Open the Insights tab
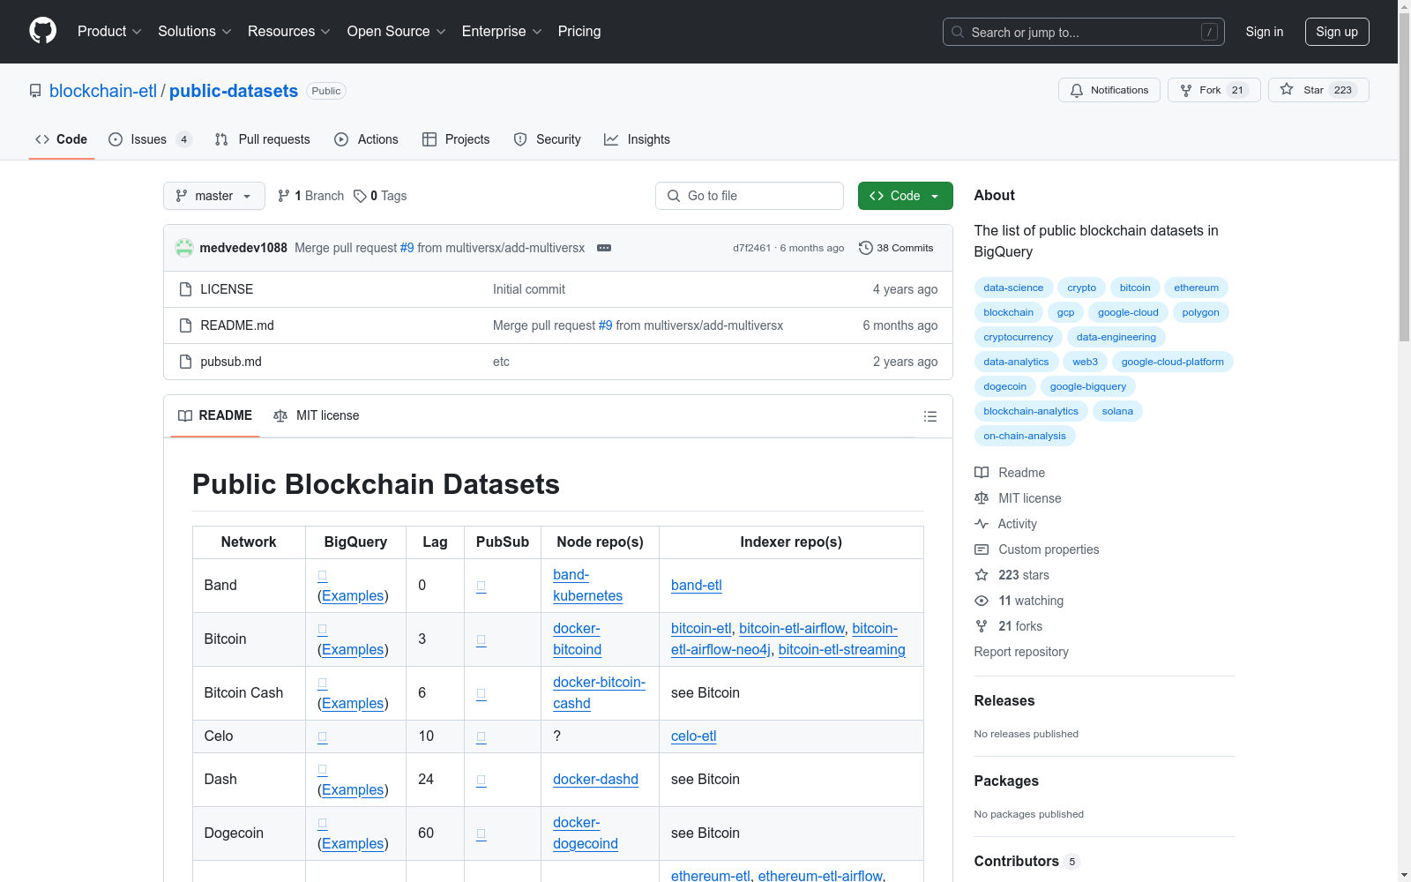Viewport: 1411px width, 882px height. [x=637, y=139]
